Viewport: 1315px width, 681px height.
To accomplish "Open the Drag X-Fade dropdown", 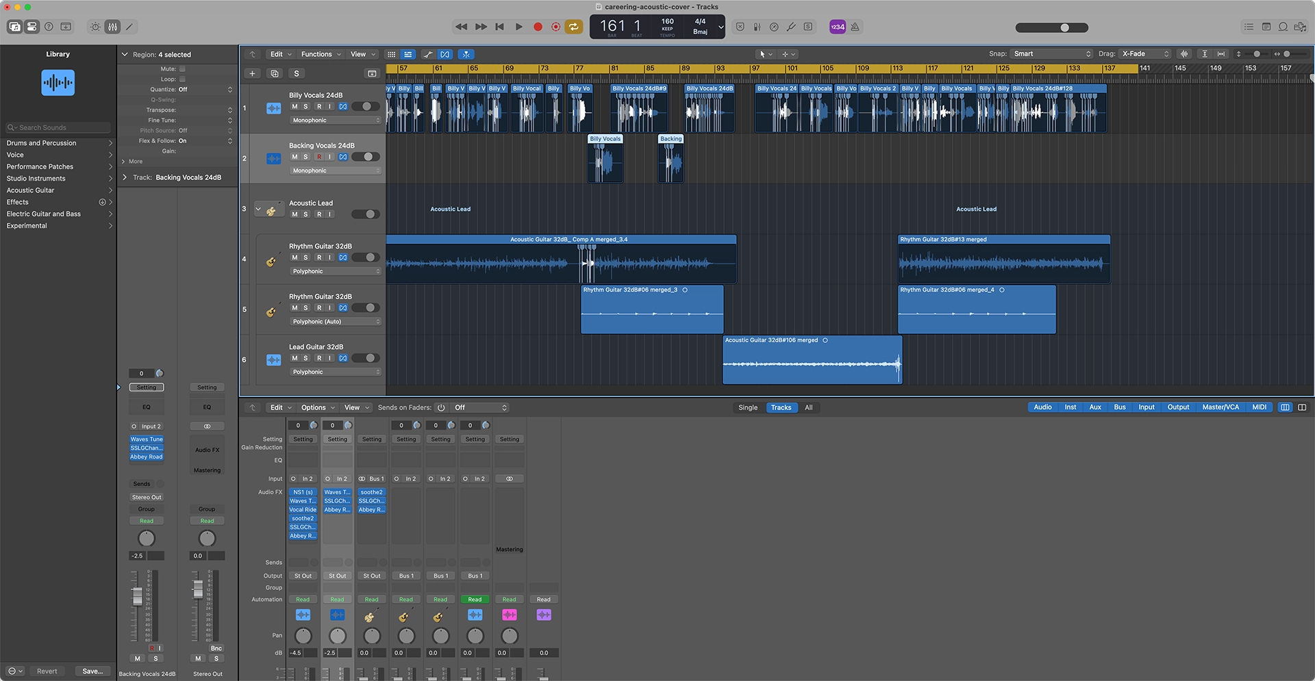I will point(1145,54).
